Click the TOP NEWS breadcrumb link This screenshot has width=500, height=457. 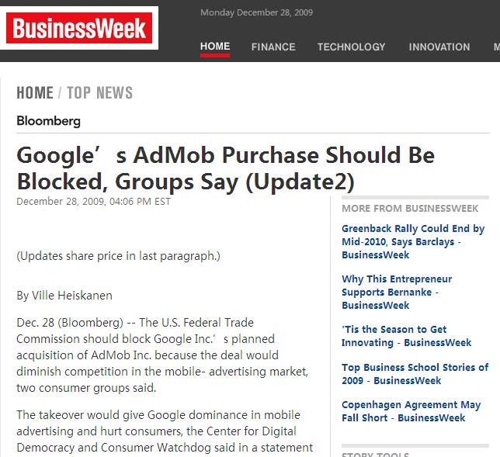pos(100,93)
